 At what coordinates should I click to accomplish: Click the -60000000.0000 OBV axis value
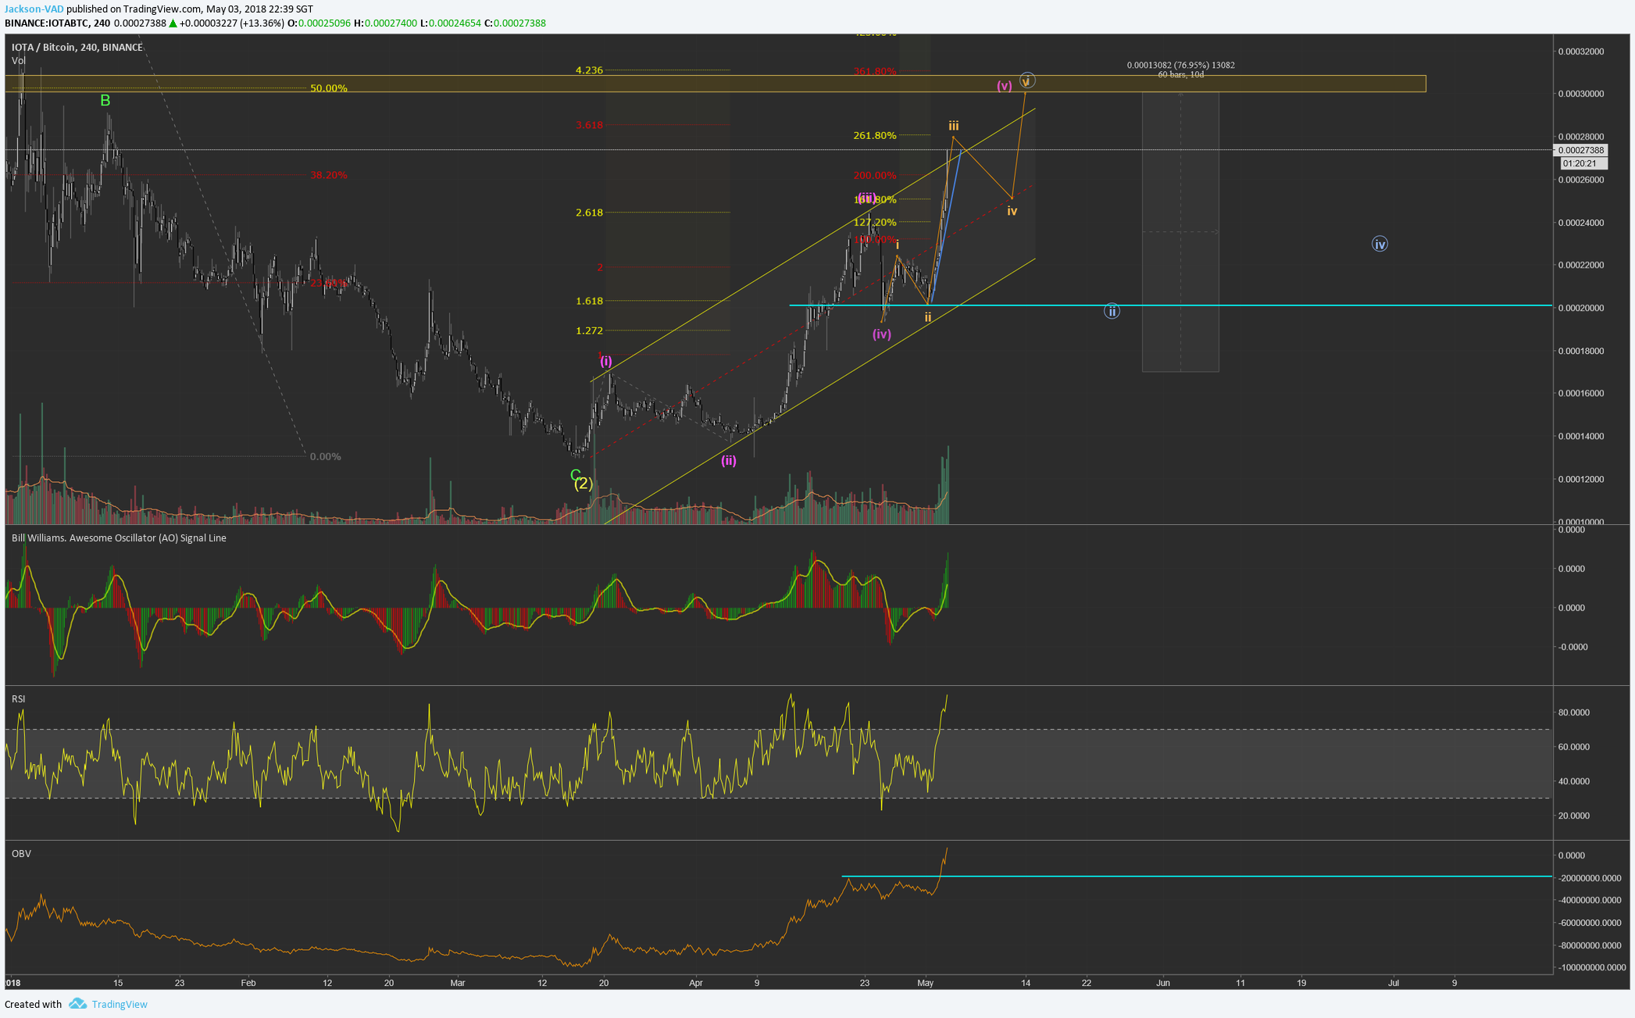tap(1589, 923)
